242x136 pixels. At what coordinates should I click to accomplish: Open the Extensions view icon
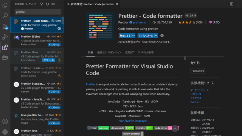[x=5, y=47]
